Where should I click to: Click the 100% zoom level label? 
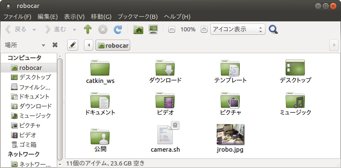[188, 29]
